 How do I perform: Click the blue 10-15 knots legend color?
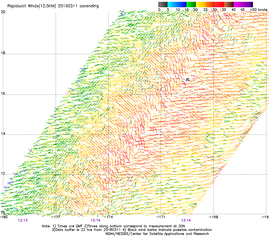click(x=182, y=4)
